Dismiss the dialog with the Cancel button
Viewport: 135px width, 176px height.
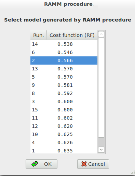tap(93, 164)
